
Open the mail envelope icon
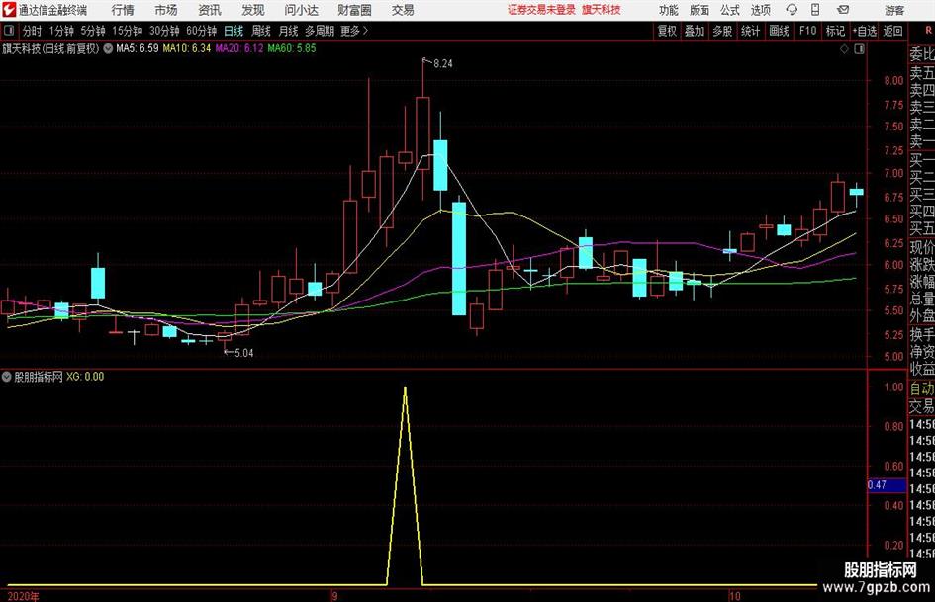tap(843, 10)
